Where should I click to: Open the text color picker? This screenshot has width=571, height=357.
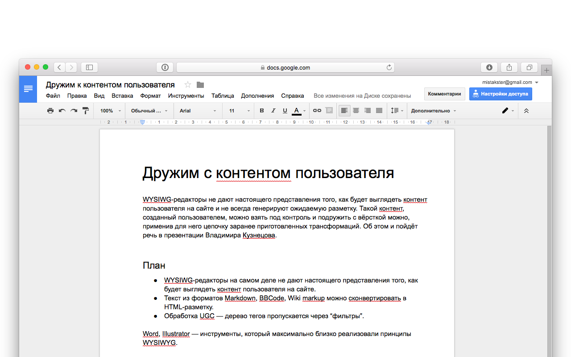point(299,111)
